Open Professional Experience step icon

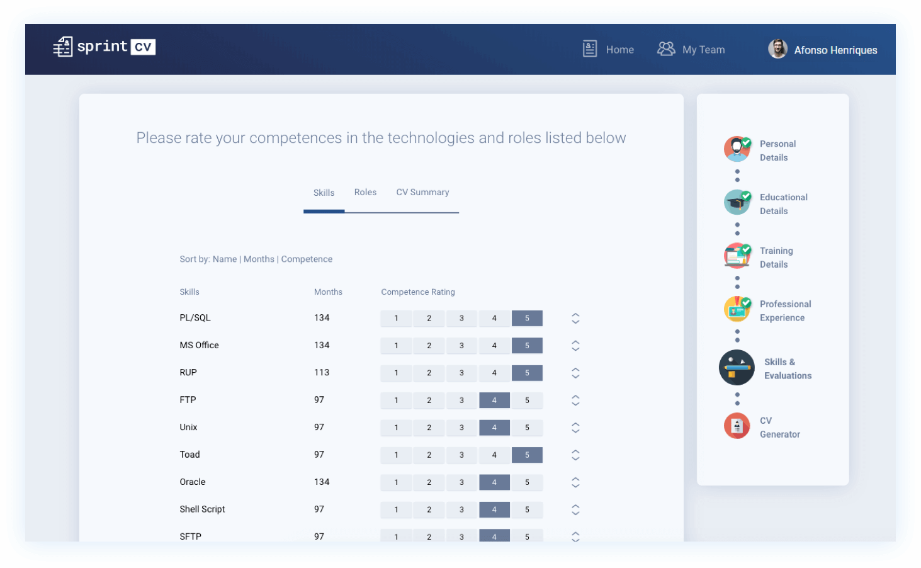pos(737,309)
